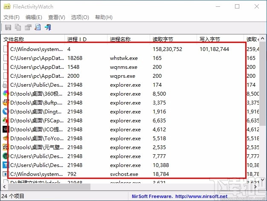
Task: Select the D:\tools\桌面\360极... file name
Action: (x=36, y=93)
